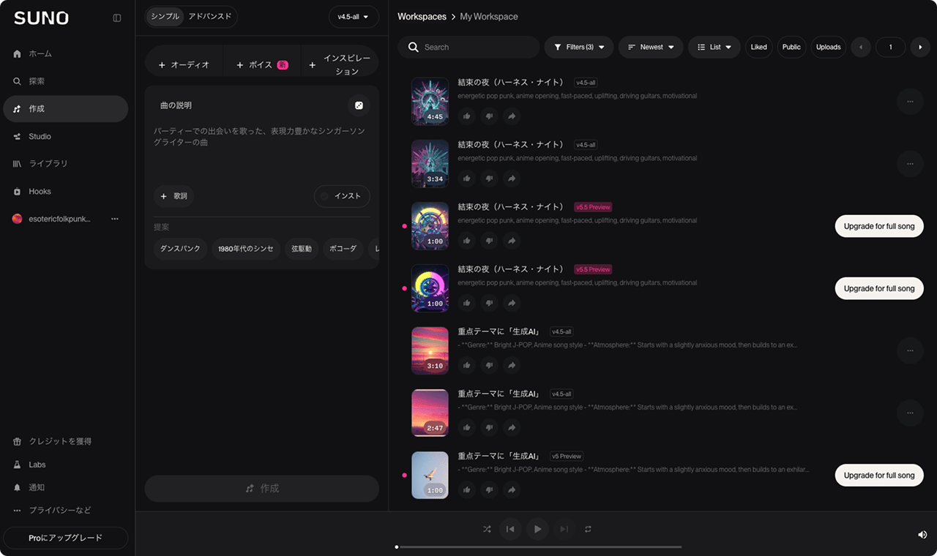Add オーディオ input
This screenshot has width=937, height=556.
pyautogui.click(x=184, y=65)
